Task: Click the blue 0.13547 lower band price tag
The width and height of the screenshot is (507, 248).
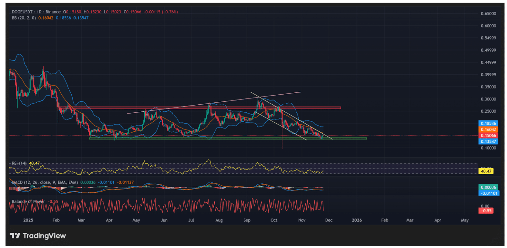Action: [488, 142]
